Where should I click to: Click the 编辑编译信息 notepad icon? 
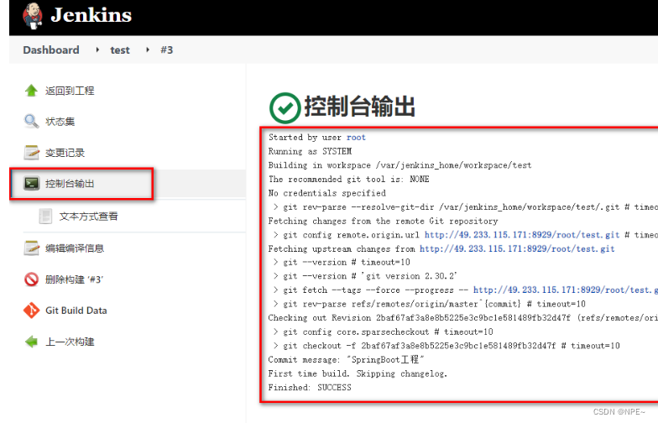click(x=32, y=248)
